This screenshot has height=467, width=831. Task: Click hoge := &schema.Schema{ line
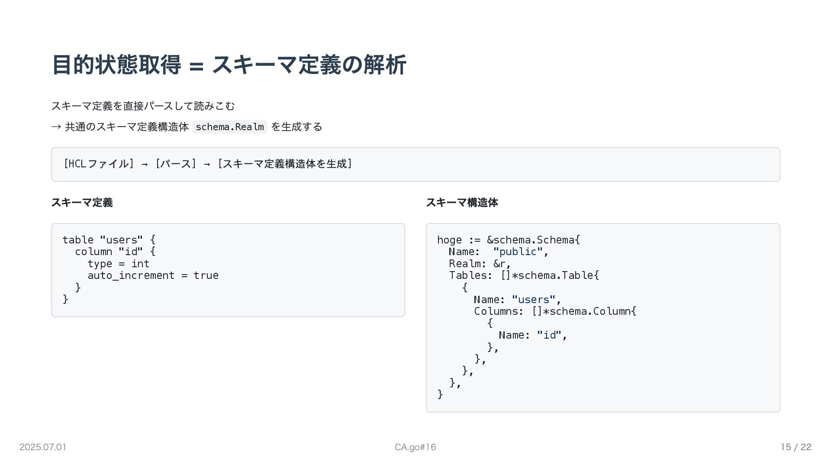pos(508,240)
